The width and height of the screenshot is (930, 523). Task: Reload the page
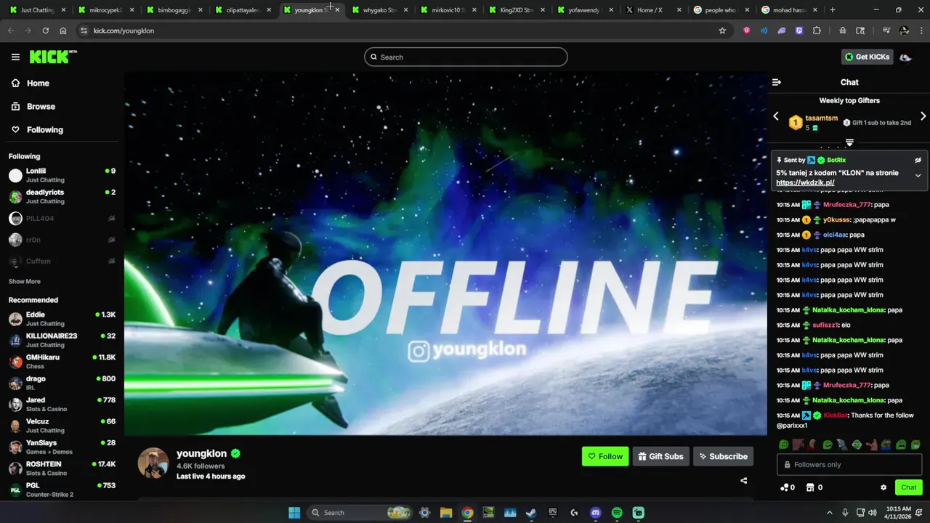pyautogui.click(x=46, y=31)
